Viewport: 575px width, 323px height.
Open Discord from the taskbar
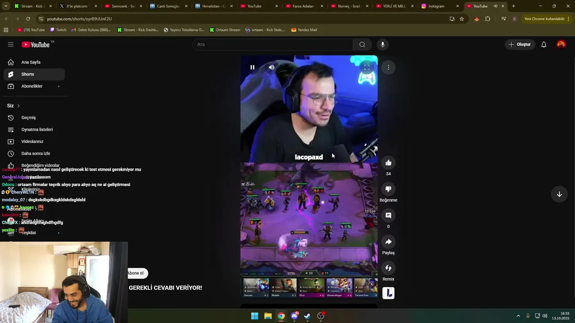click(294, 316)
